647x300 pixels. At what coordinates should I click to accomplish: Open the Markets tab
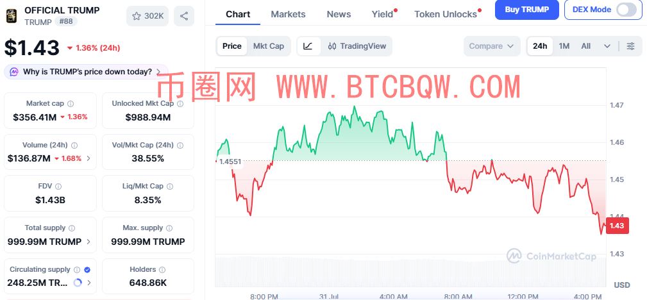(288, 14)
